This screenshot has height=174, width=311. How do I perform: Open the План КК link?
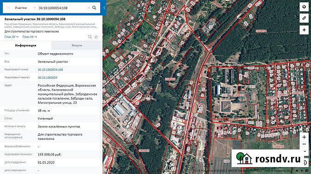coord(30,37)
